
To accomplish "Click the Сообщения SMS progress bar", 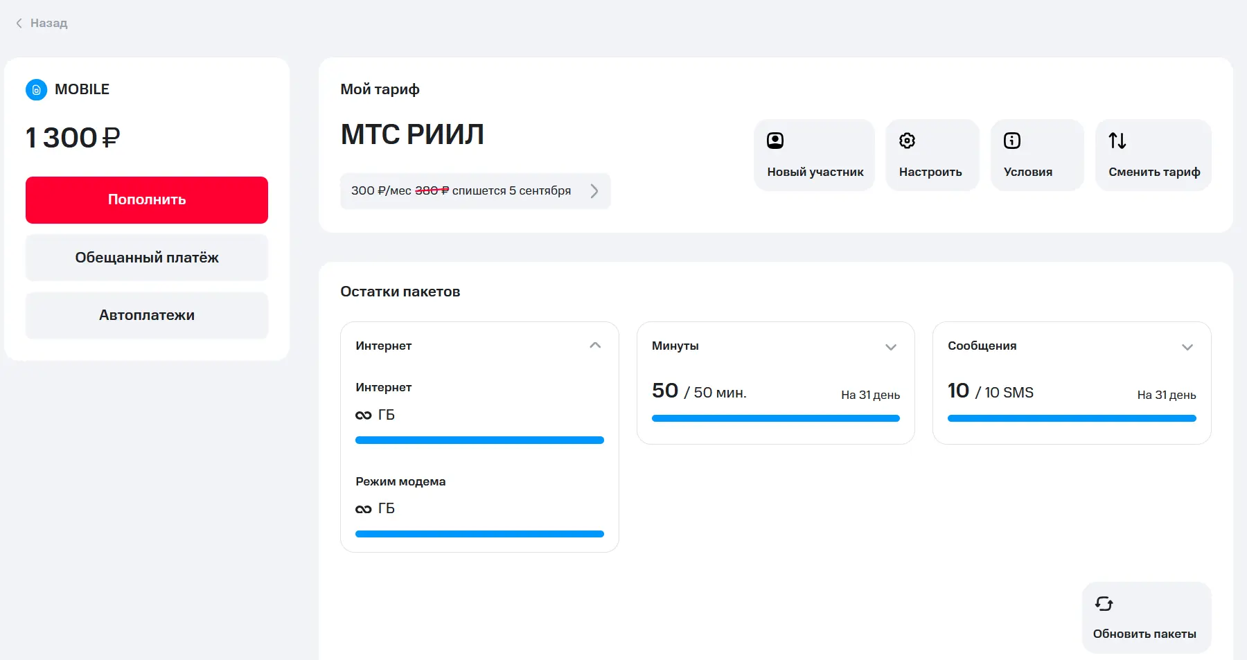I will [x=1072, y=418].
